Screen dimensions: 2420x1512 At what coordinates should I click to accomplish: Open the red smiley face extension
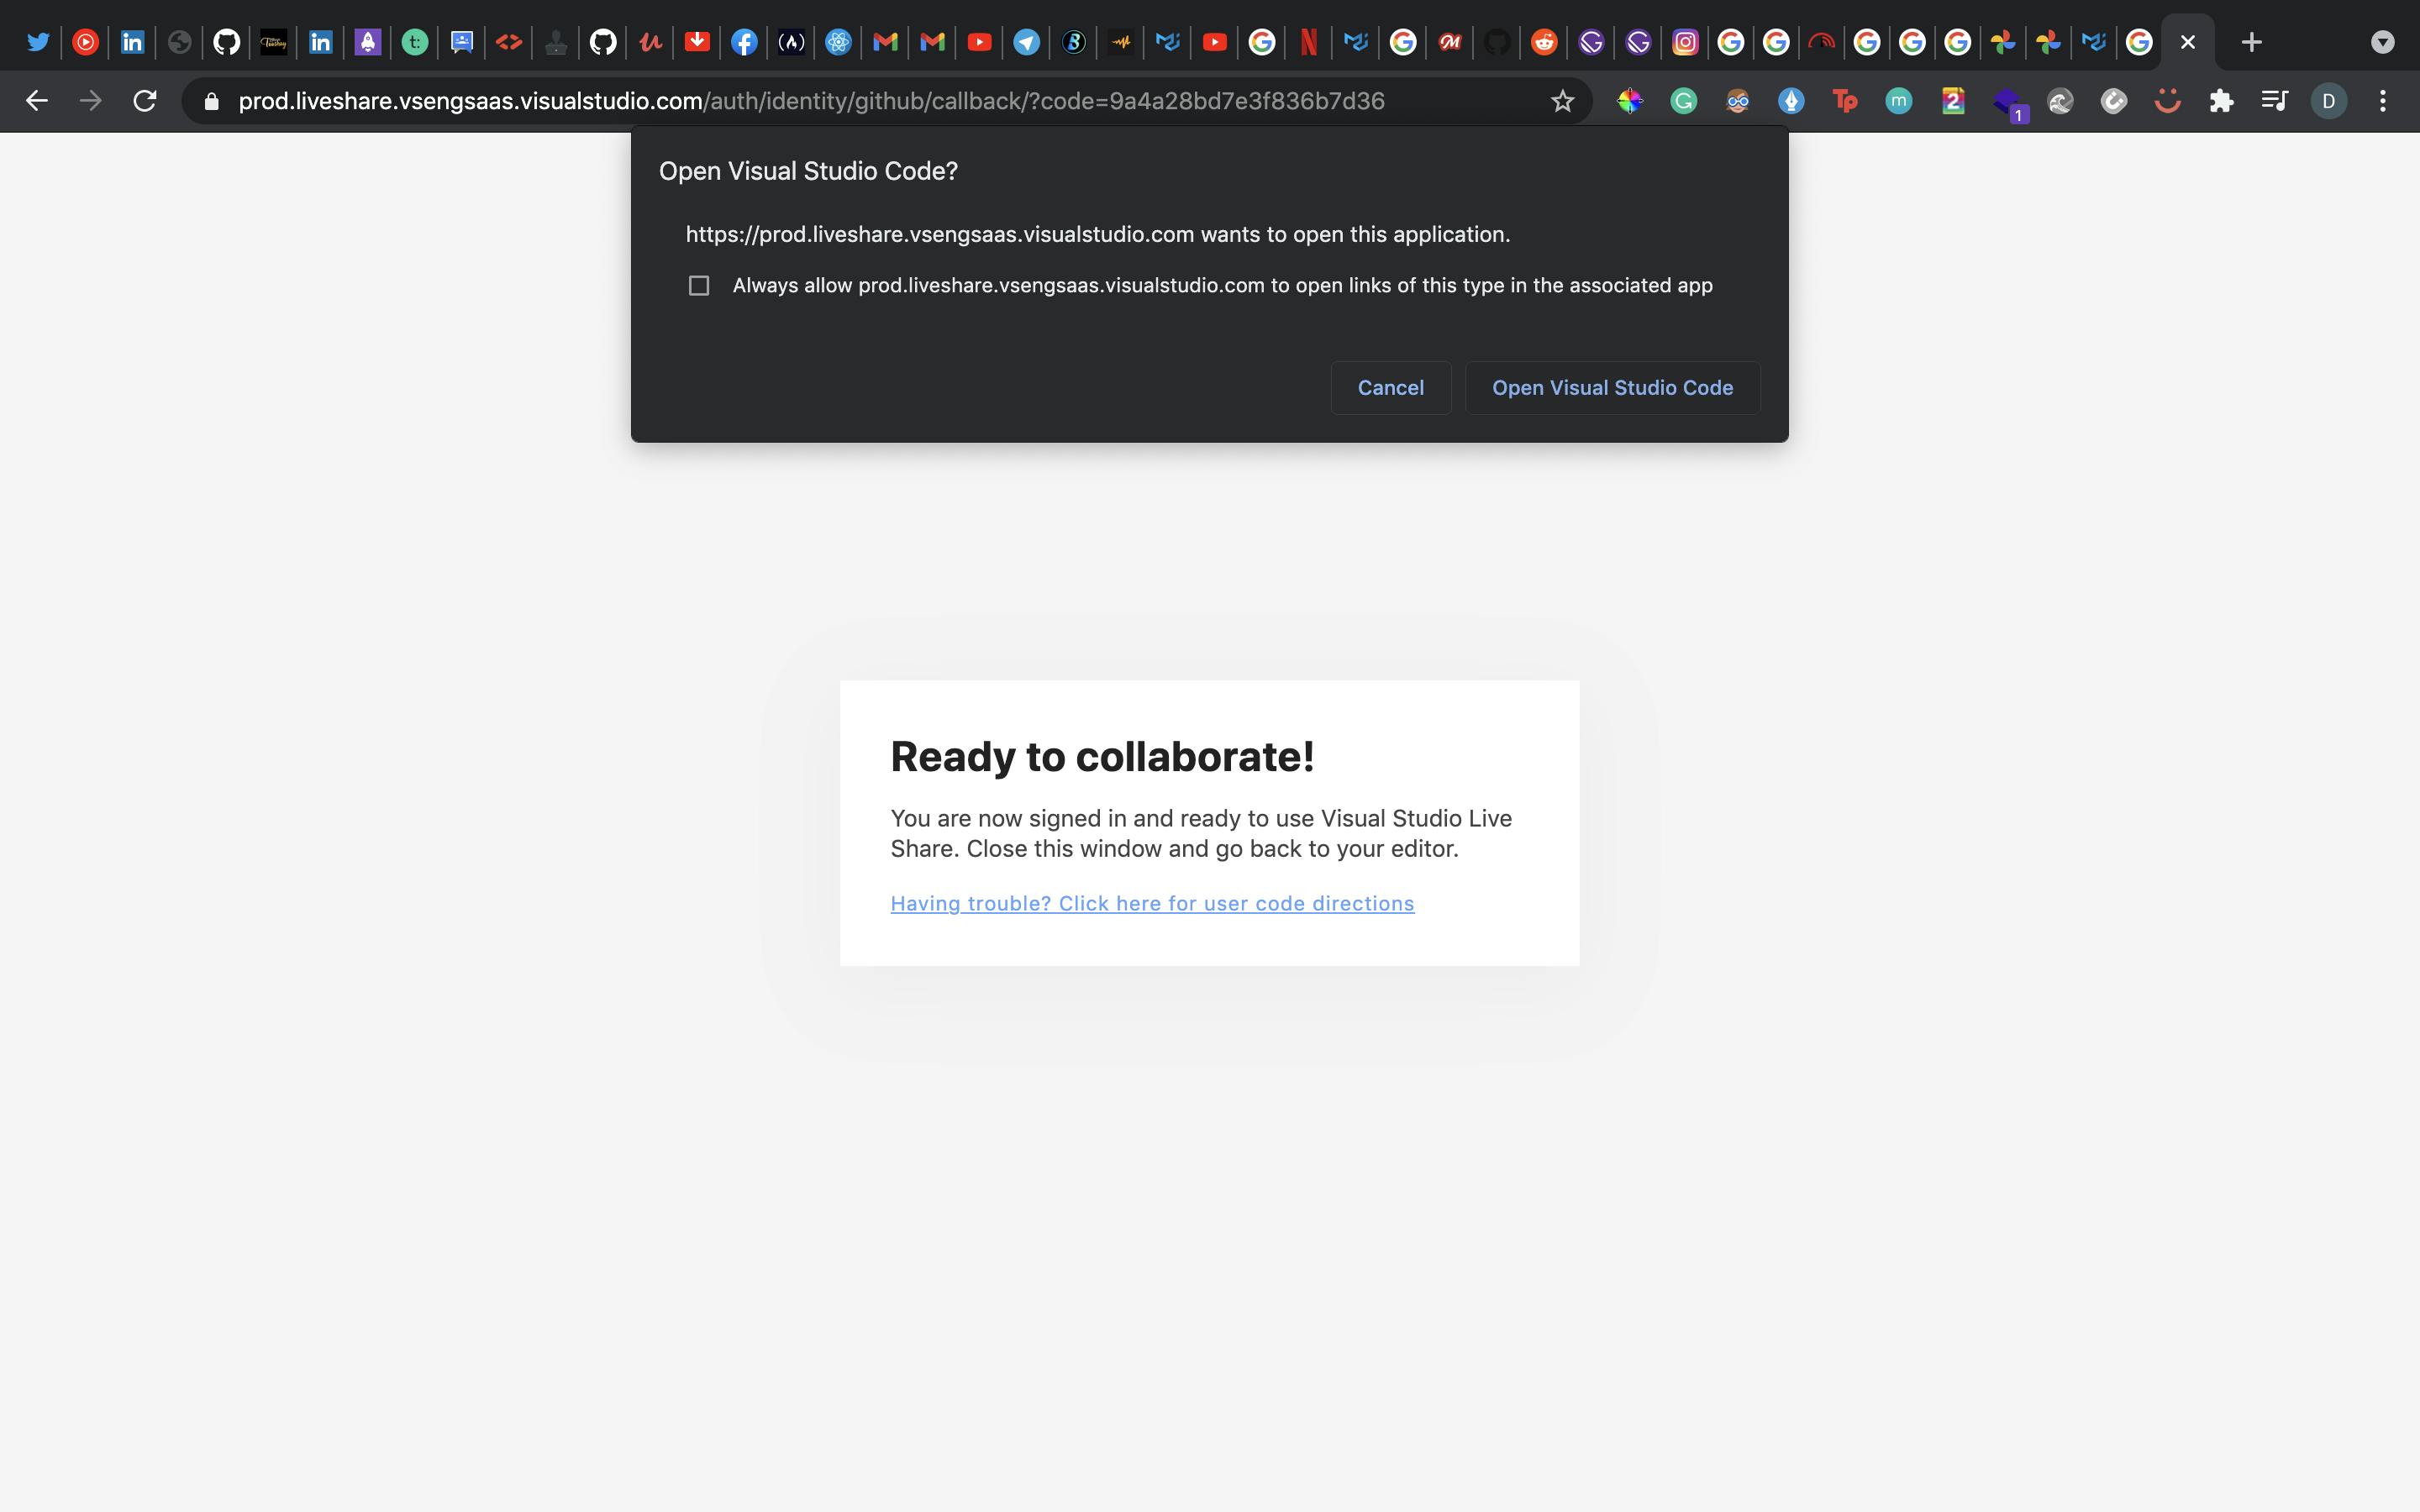click(2167, 101)
